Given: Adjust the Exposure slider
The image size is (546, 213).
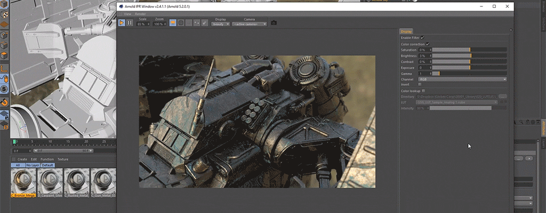Looking at the screenshot, I should [x=469, y=67].
